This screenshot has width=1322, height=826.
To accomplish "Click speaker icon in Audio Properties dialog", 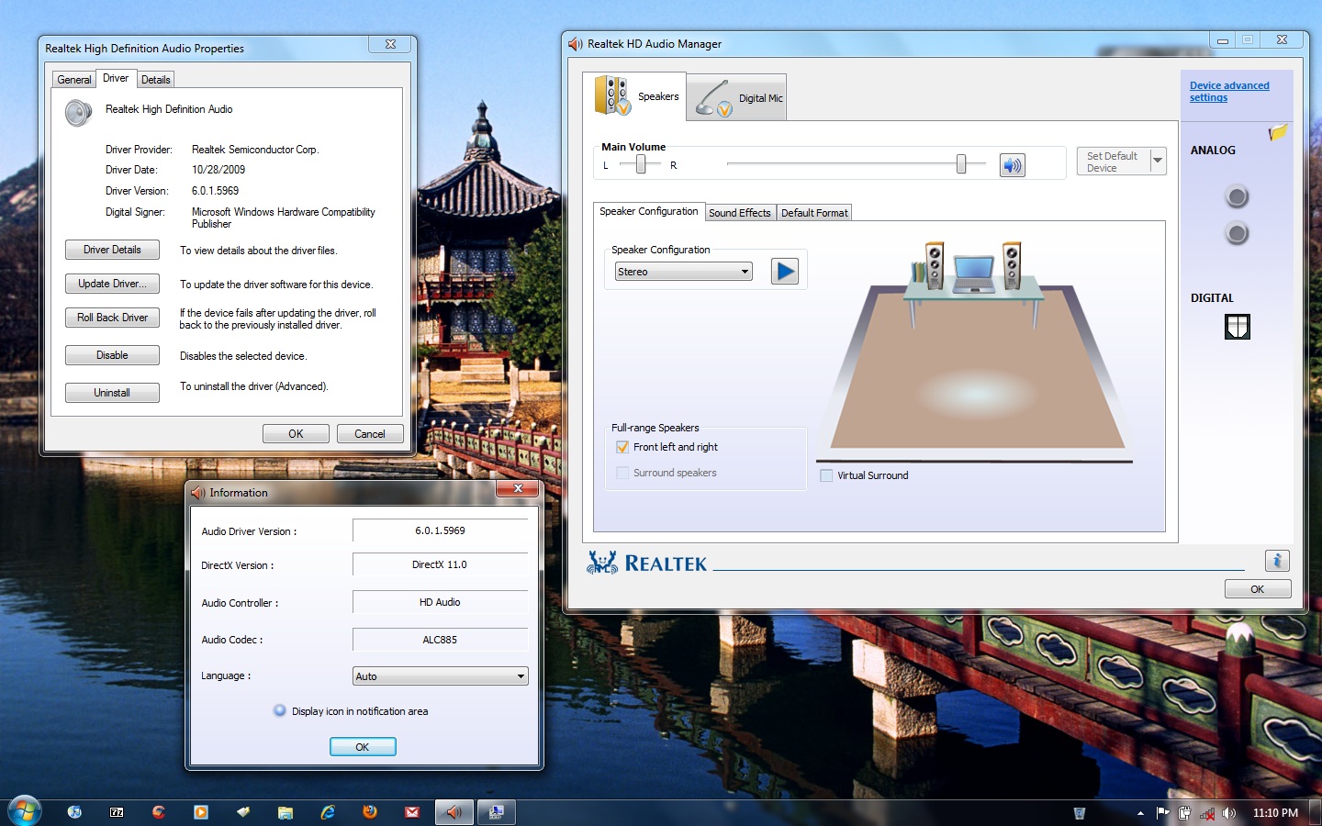I will (x=78, y=113).
